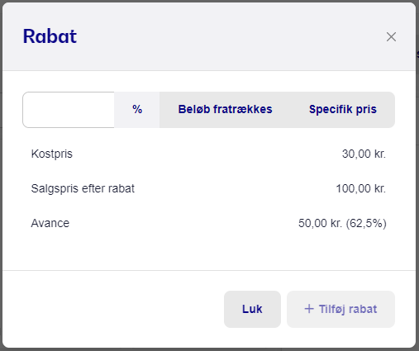The width and height of the screenshot is (419, 351).
Task: Select the 50,00 kr. (62,5%) profit value
Action: click(342, 223)
